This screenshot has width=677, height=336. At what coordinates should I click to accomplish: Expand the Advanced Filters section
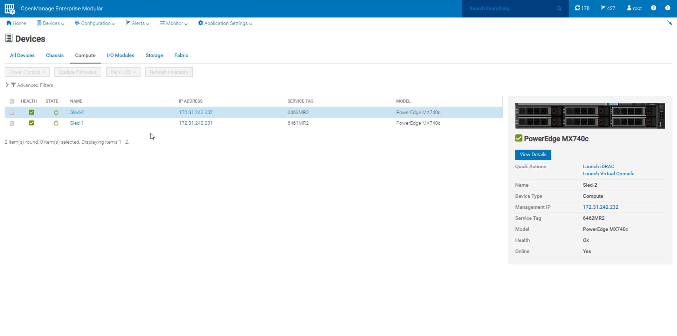[7, 85]
